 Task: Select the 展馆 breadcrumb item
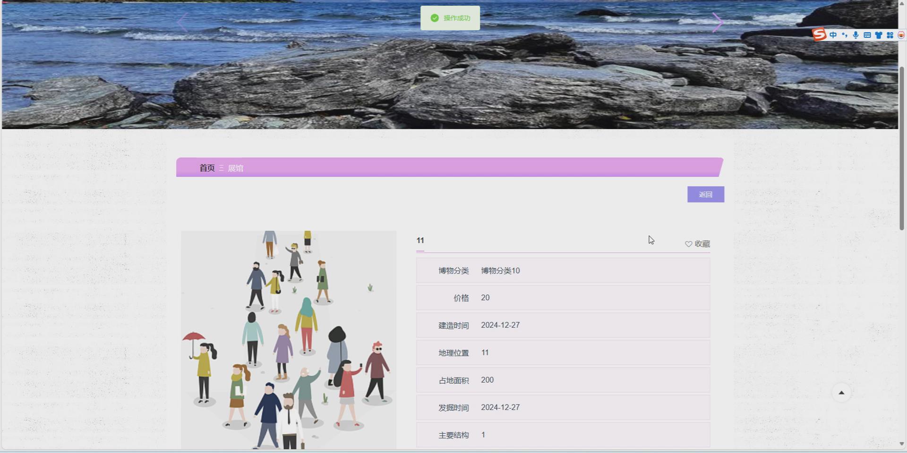(236, 168)
